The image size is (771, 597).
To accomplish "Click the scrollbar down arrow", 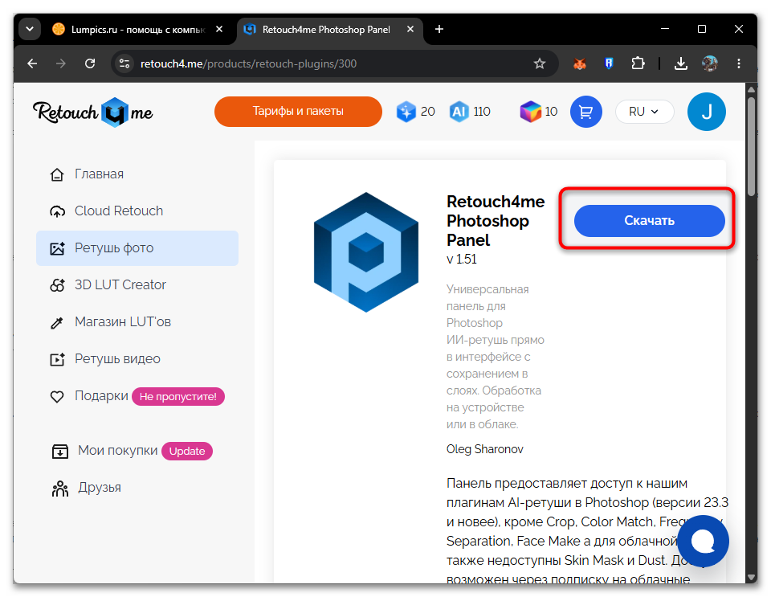I will tap(751, 578).
